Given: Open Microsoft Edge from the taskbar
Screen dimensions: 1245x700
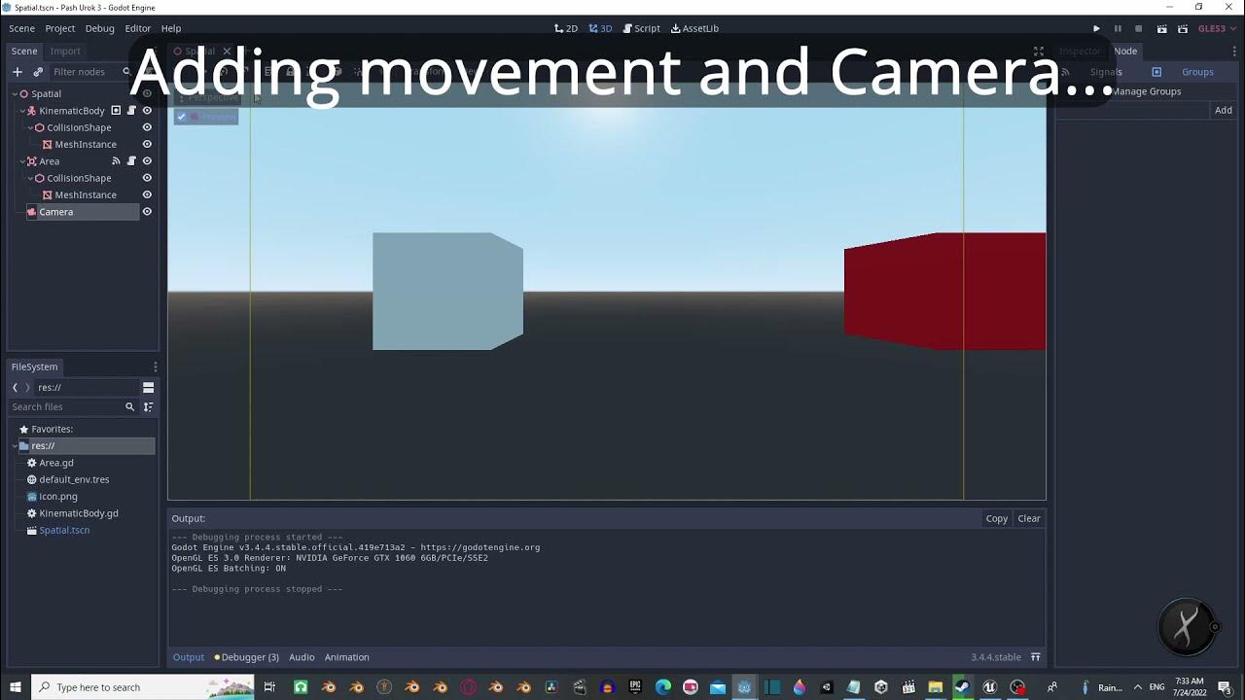Looking at the screenshot, I should click(x=663, y=687).
